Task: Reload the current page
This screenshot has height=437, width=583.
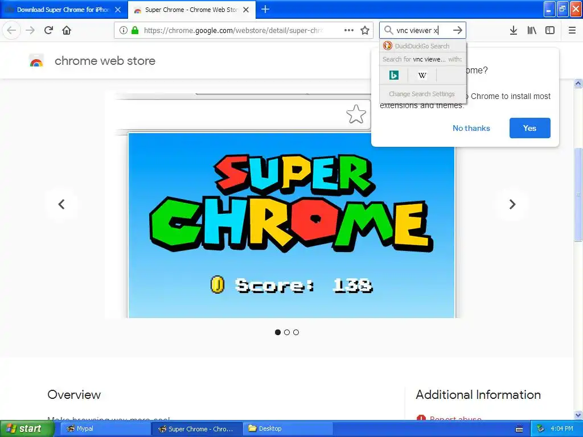Action: pyautogui.click(x=48, y=30)
